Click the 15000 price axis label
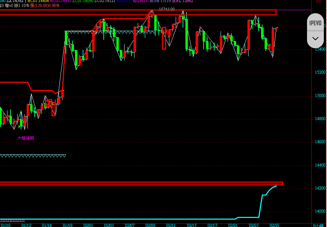Image resolution: width=327 pixels, height=227 pixels. click(x=320, y=96)
